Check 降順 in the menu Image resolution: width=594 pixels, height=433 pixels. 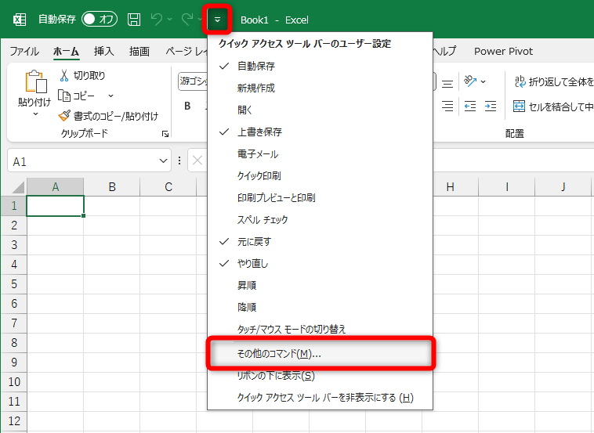click(x=320, y=308)
